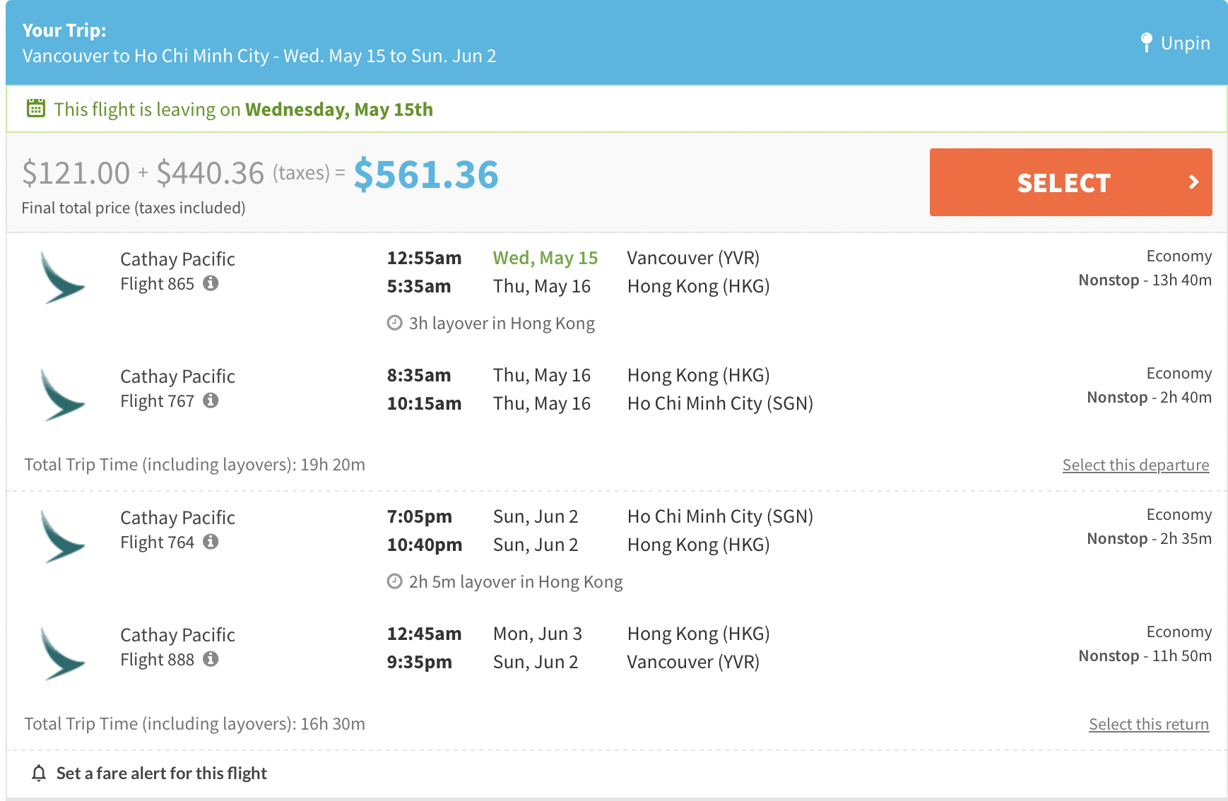Image resolution: width=1228 pixels, height=801 pixels.
Task: Open info icon for Flight 767
Action: [x=211, y=400]
